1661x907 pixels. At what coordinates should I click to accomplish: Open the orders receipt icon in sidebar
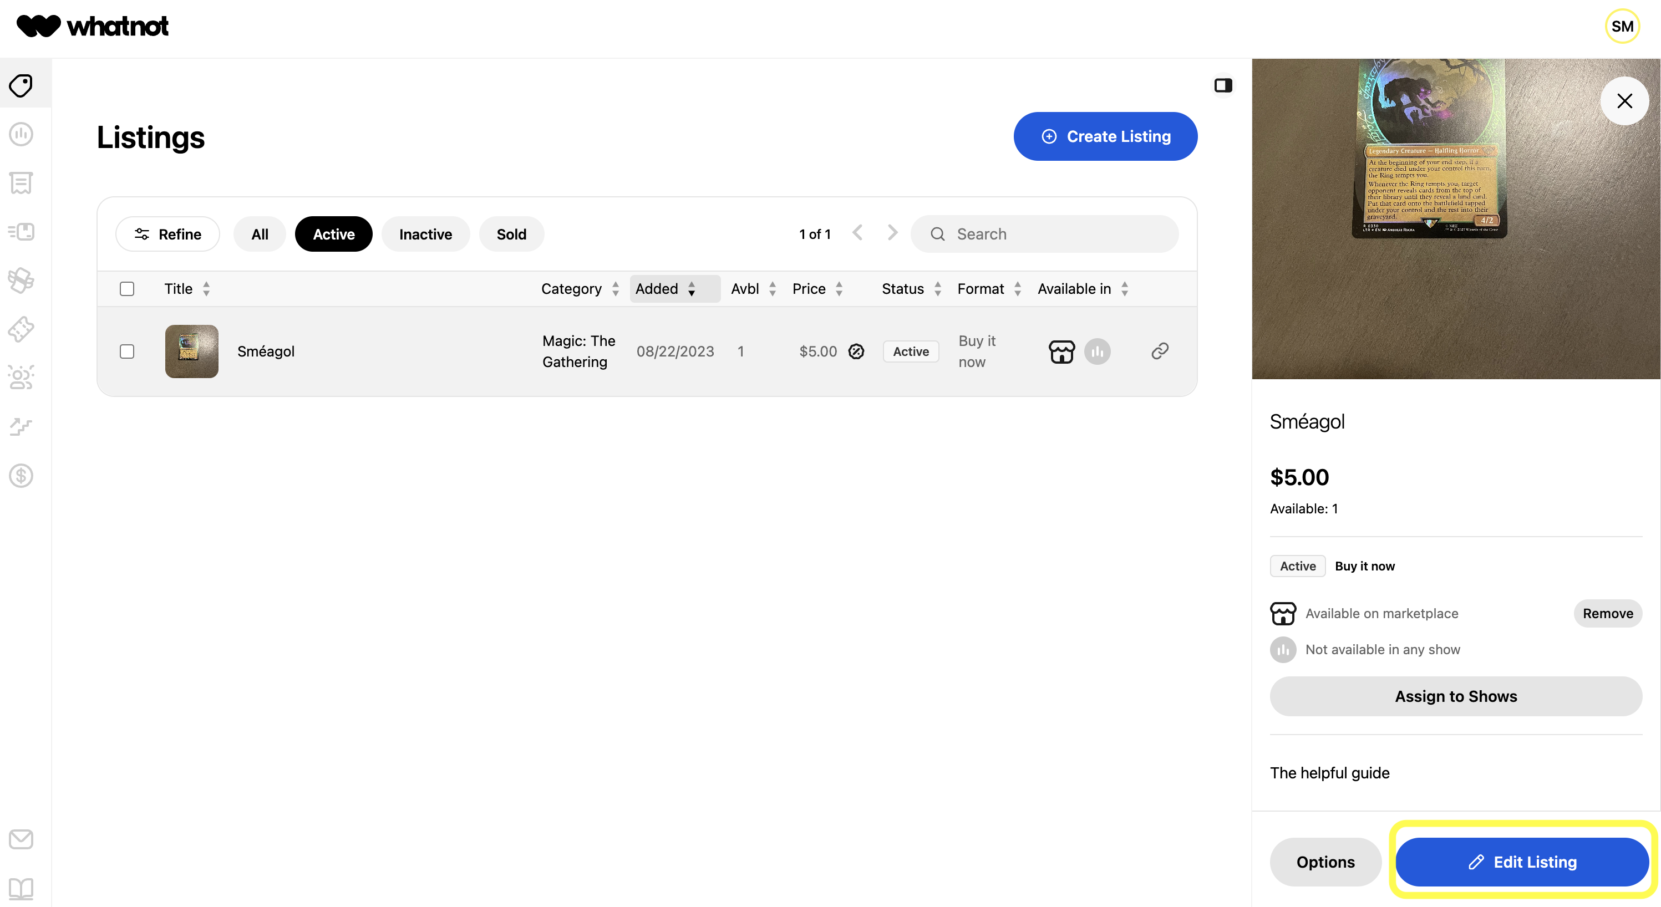click(21, 183)
